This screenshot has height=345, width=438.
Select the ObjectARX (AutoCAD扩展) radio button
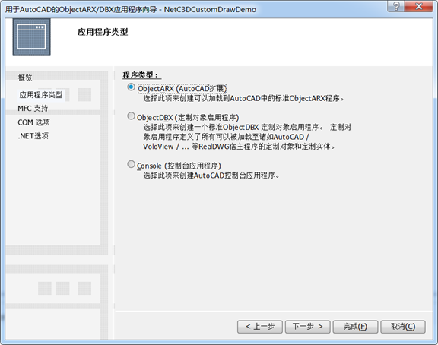click(131, 87)
